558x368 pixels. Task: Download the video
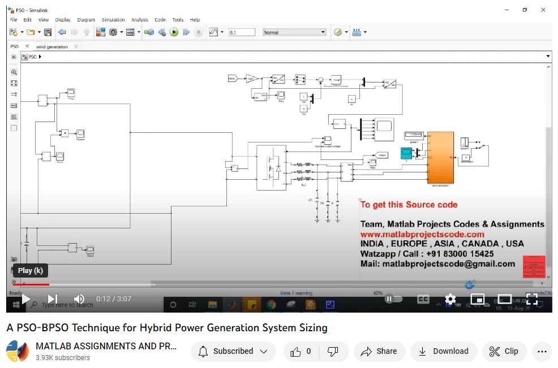tap(444, 351)
